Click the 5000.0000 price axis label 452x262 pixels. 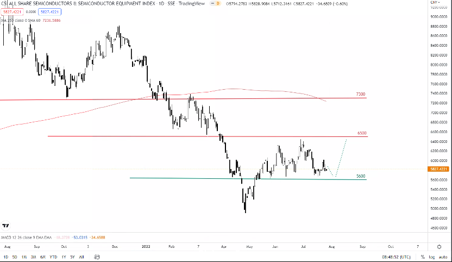point(439,209)
